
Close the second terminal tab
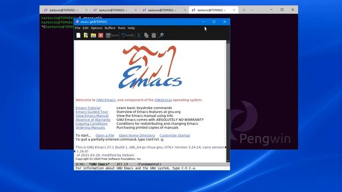pyautogui.click(x=135, y=10)
